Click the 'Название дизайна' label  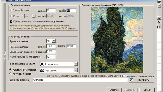pyautogui.click(x=19, y=80)
